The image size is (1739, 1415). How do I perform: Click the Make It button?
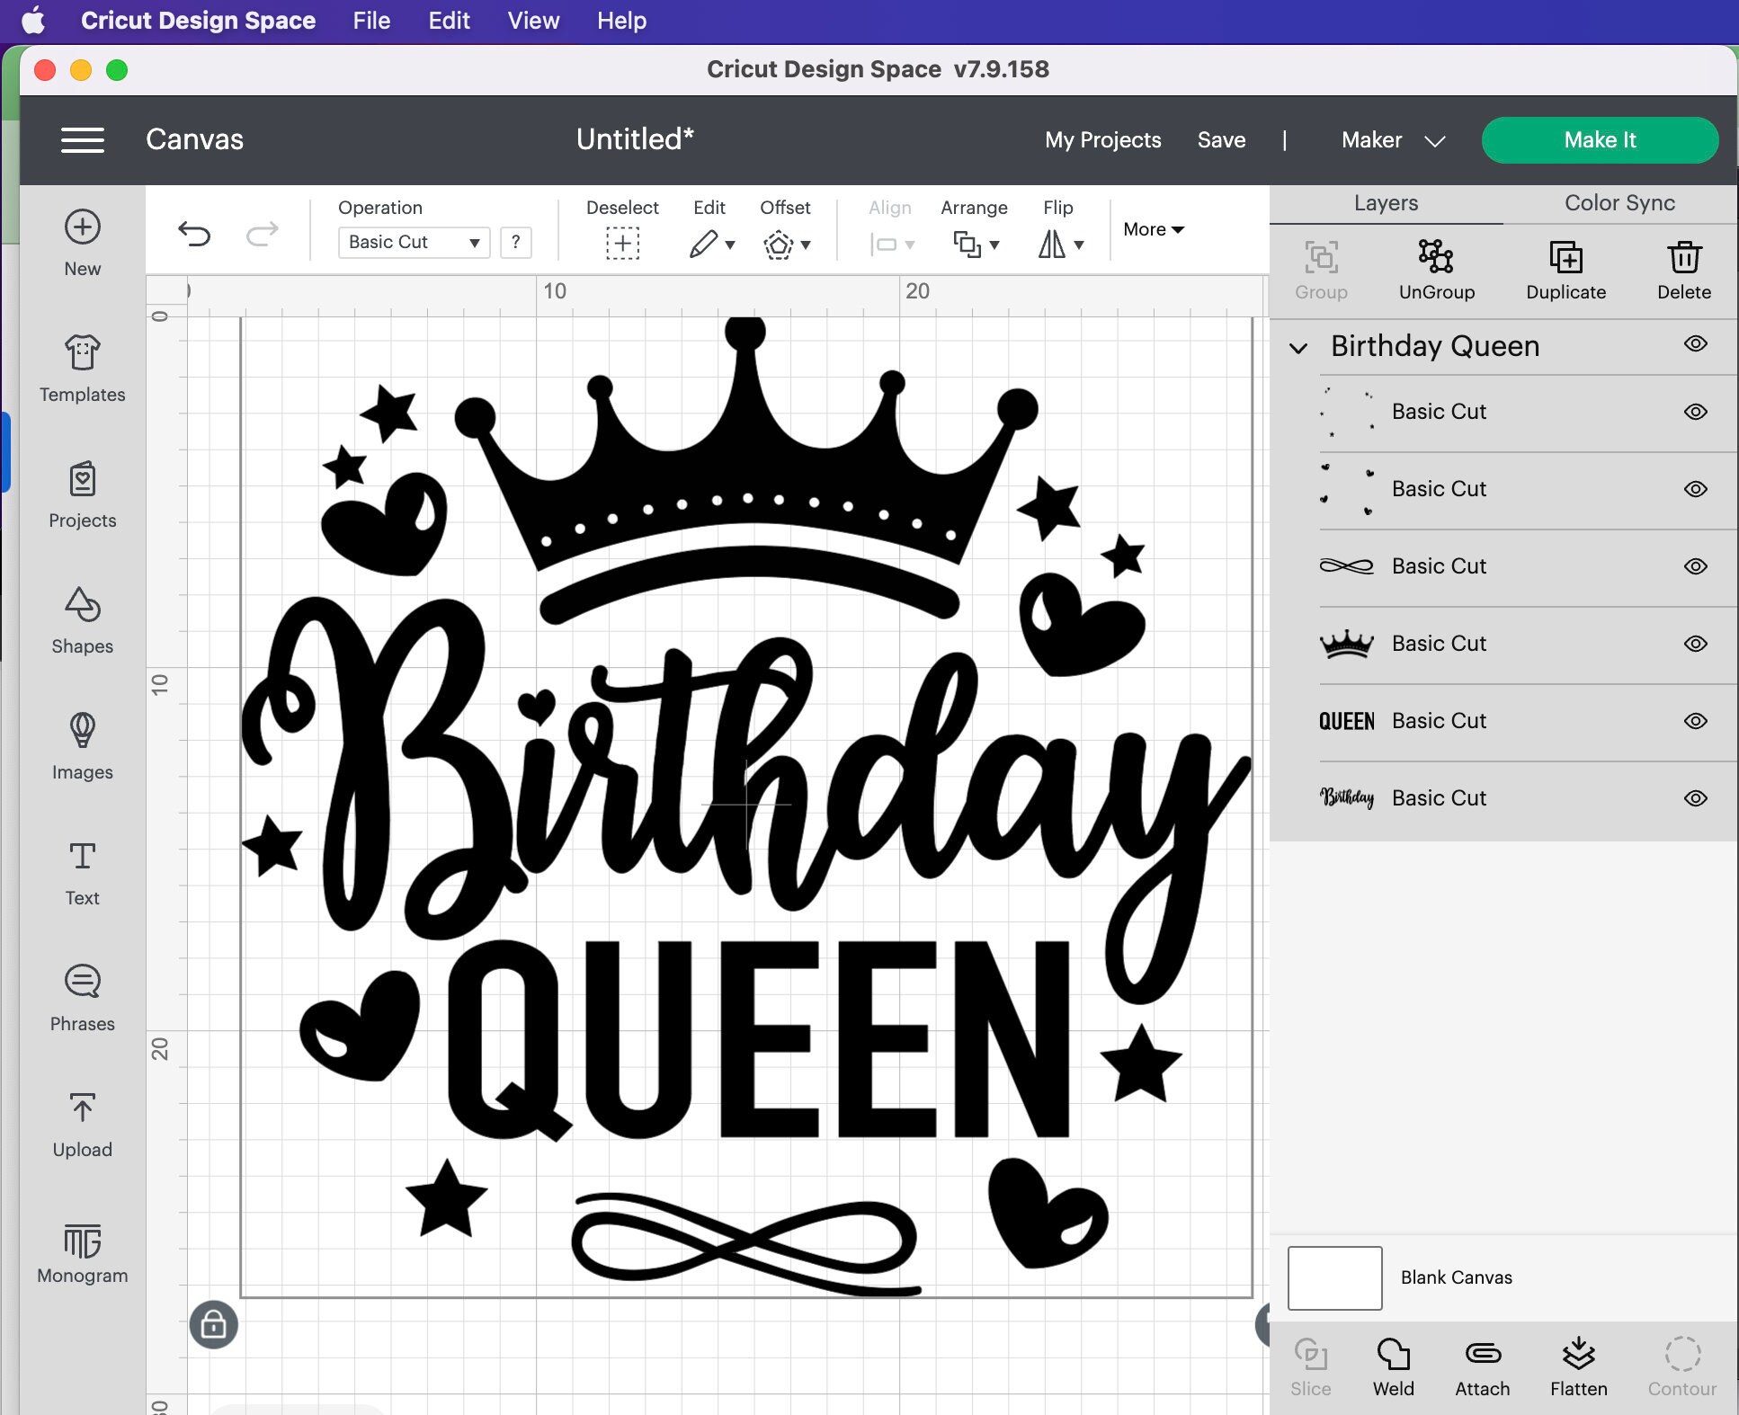[x=1600, y=140]
